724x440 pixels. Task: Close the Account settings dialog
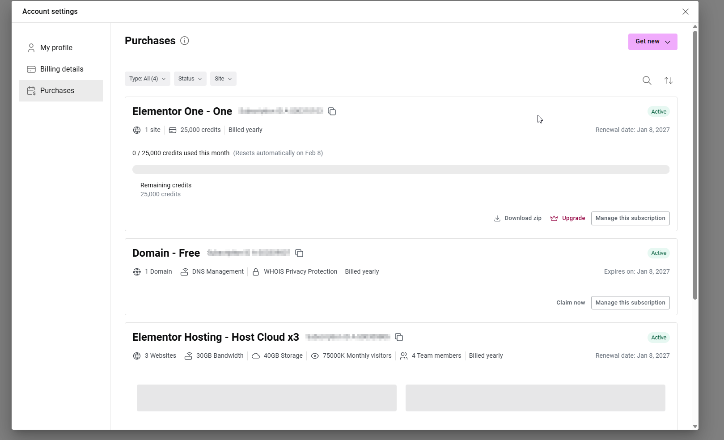pos(685,12)
